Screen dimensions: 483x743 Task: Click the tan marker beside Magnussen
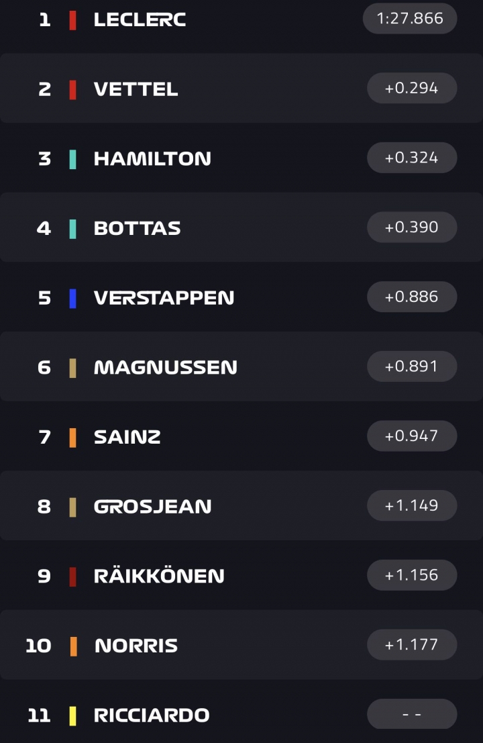point(72,368)
